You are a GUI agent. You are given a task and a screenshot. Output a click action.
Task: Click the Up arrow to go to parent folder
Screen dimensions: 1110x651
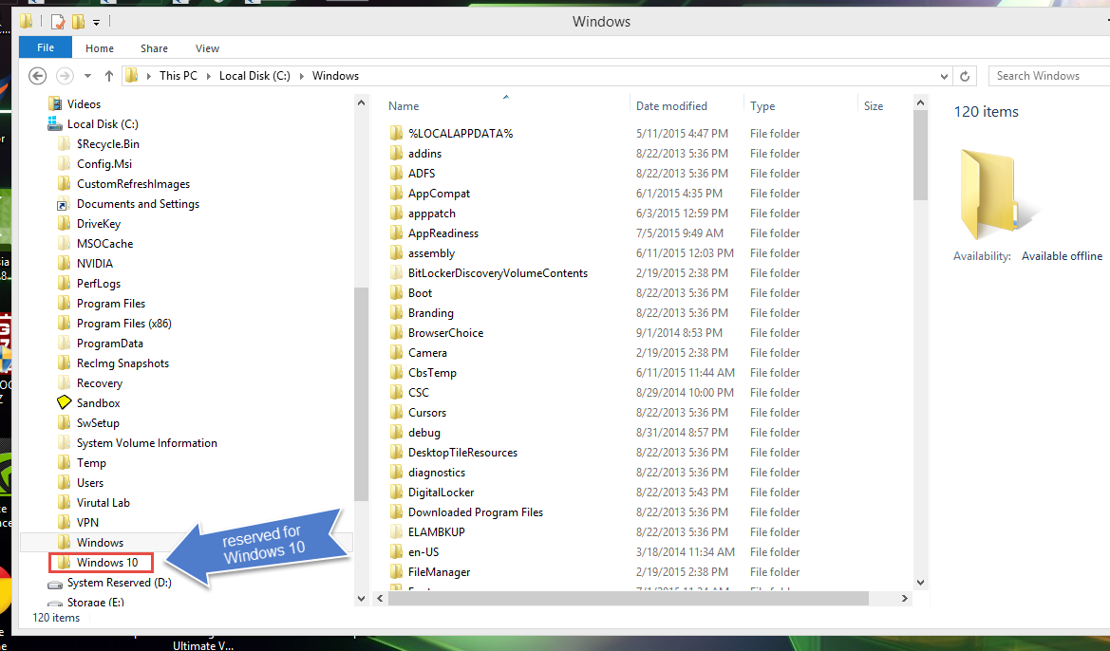click(x=108, y=76)
